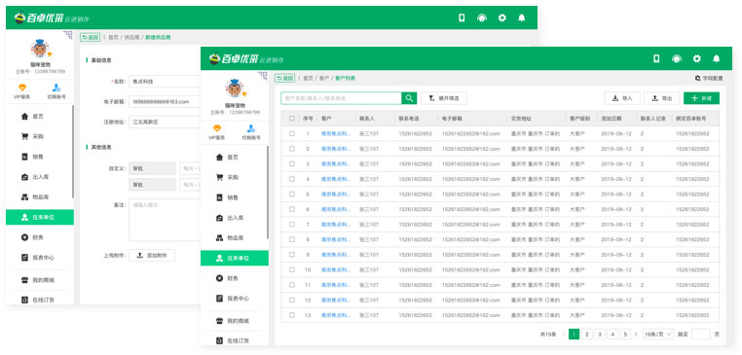Click notification bell in back window header

point(522,18)
